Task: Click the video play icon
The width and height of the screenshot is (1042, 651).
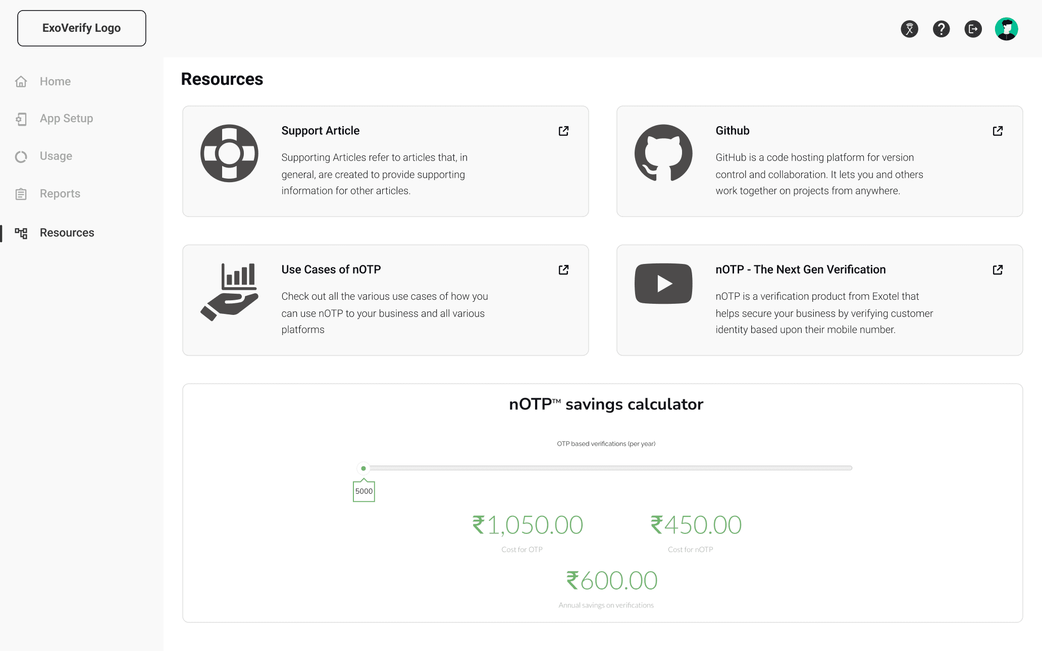Action: tap(663, 284)
